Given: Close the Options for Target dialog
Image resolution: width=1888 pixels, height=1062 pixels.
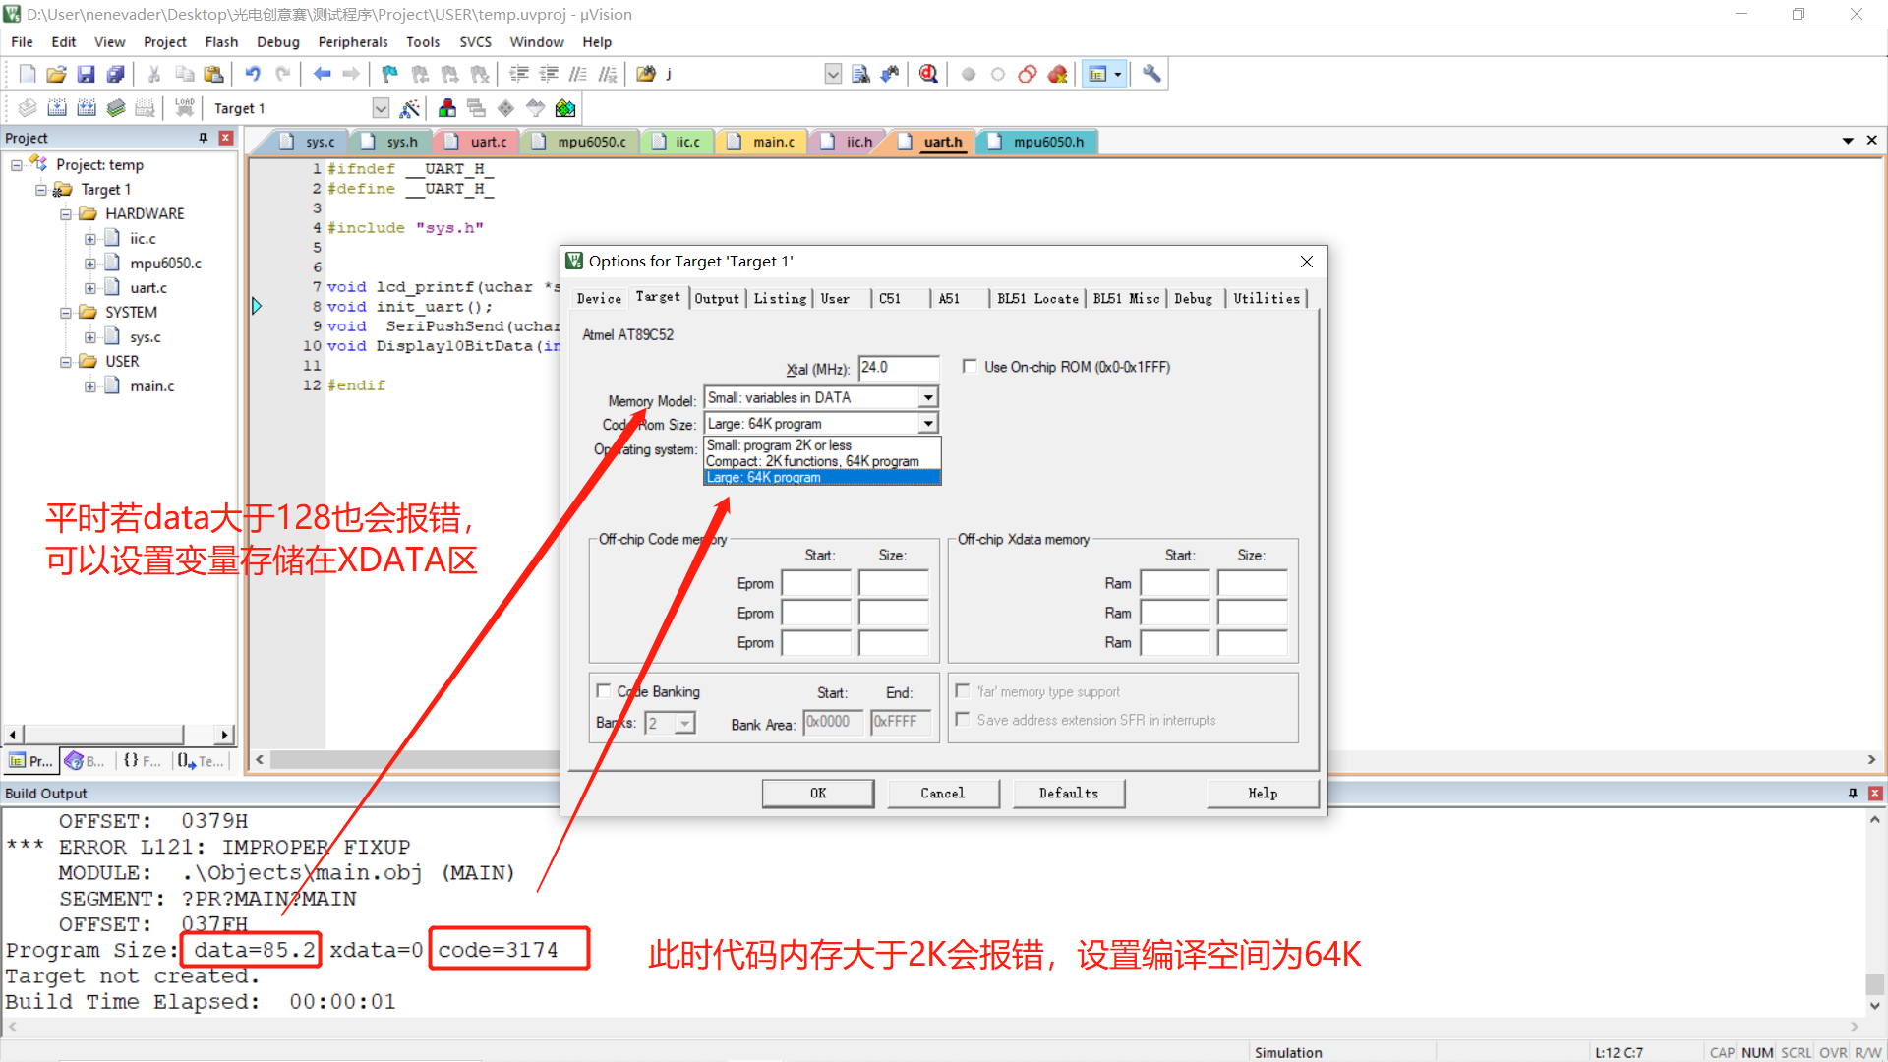Looking at the screenshot, I should click(x=1307, y=261).
